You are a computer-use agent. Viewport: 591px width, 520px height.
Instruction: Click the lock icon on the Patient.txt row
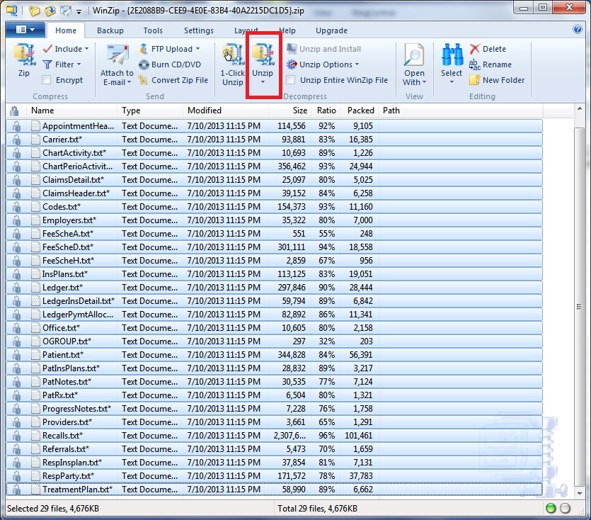click(x=16, y=355)
